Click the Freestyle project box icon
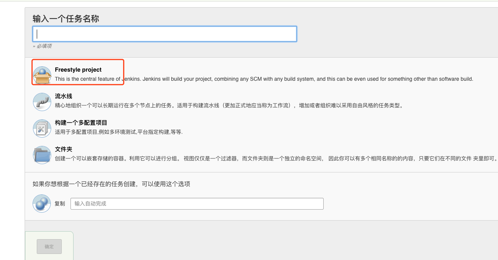The height and width of the screenshot is (260, 498). [x=42, y=75]
